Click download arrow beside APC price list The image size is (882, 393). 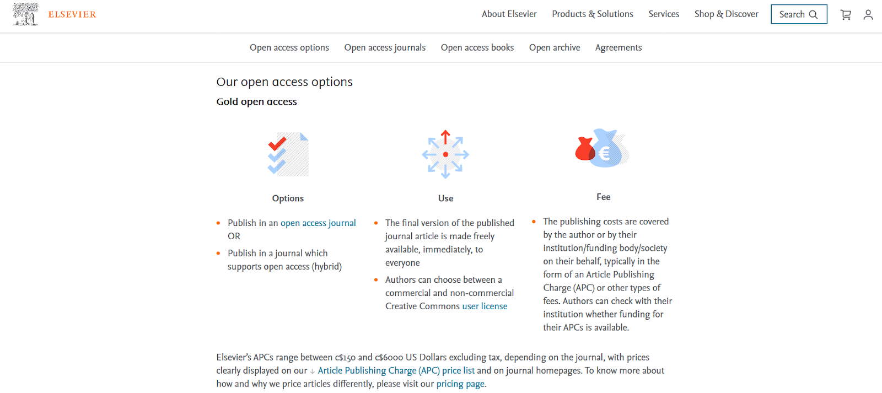point(313,372)
